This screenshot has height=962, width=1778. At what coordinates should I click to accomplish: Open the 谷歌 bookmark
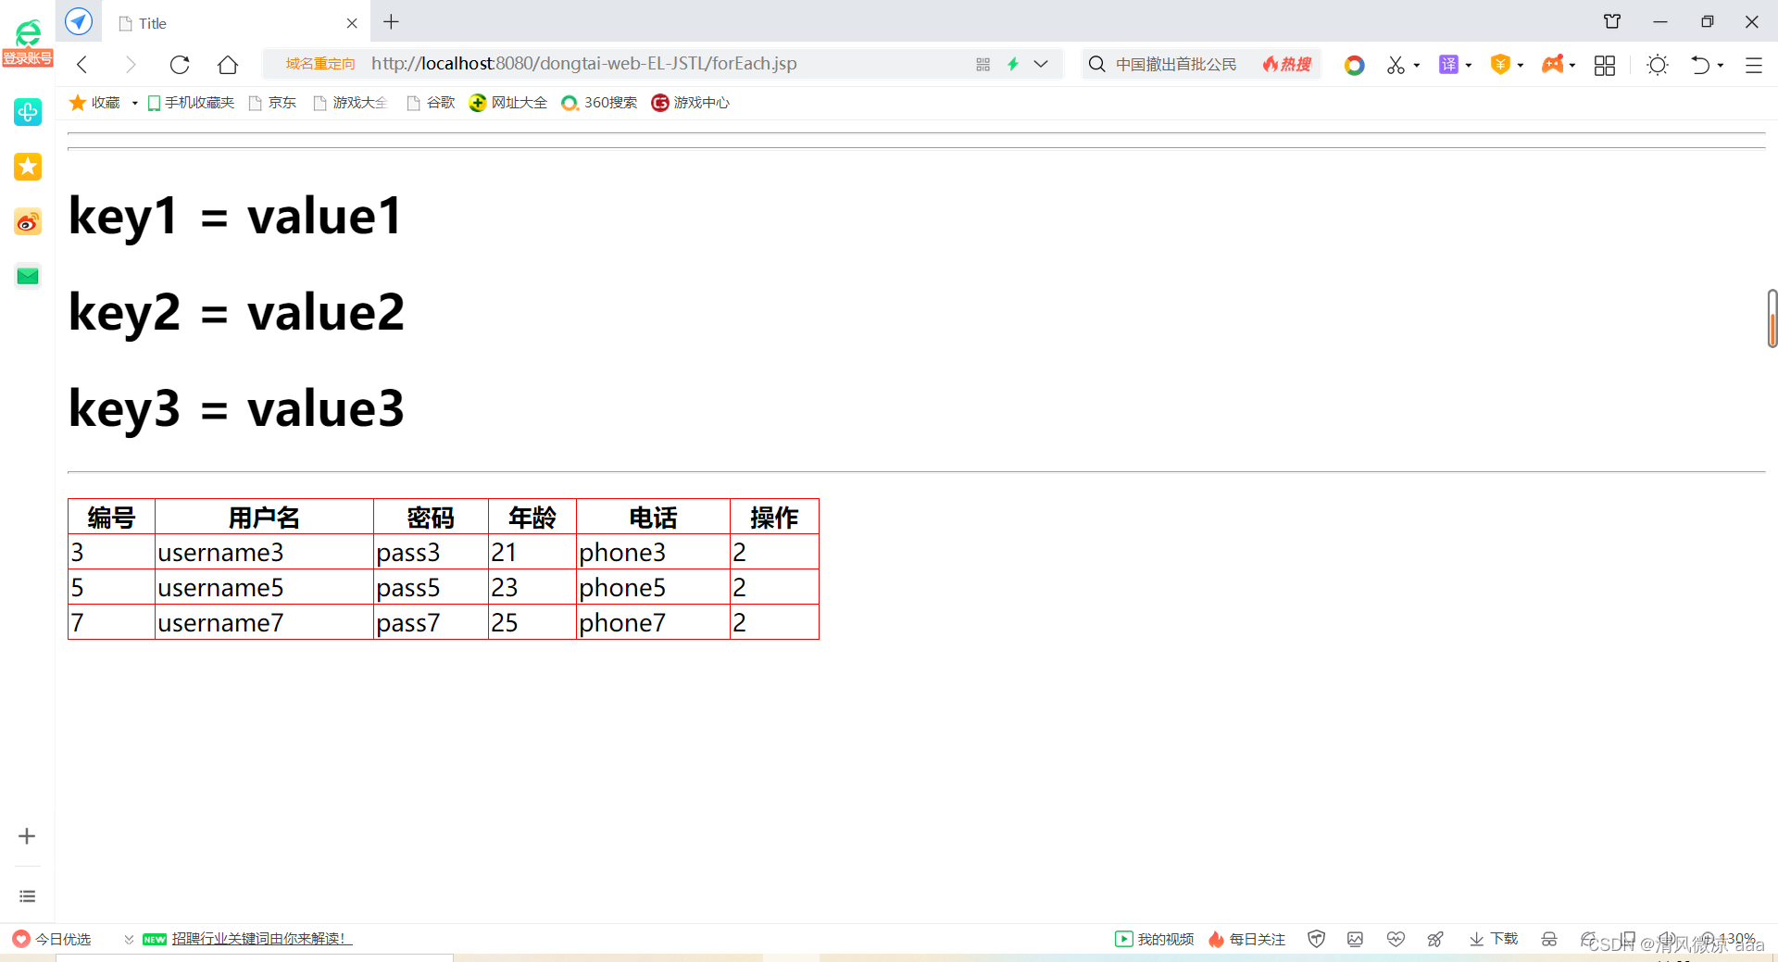coord(432,103)
